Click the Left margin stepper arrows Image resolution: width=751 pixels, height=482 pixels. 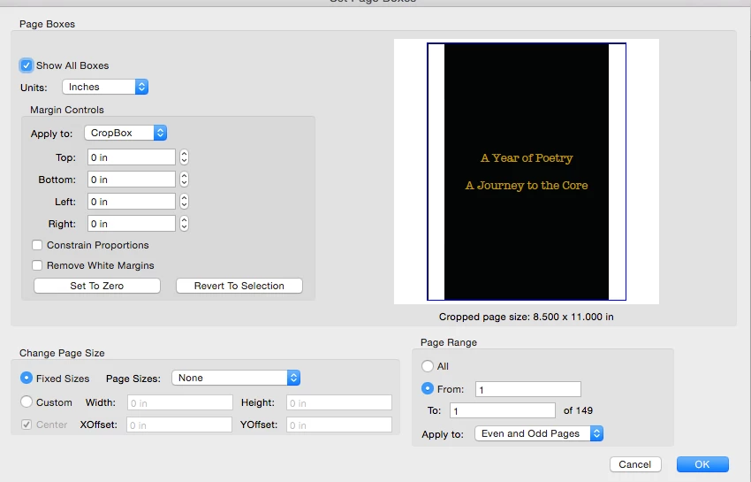[184, 202]
